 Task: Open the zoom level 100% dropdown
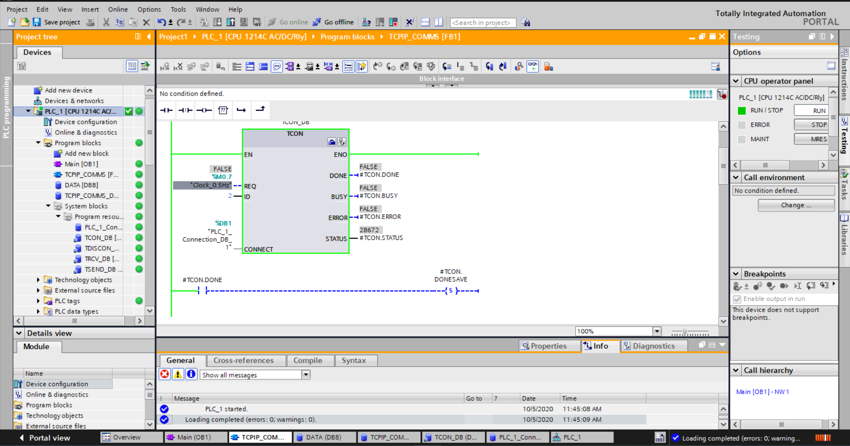pyautogui.click(x=657, y=331)
